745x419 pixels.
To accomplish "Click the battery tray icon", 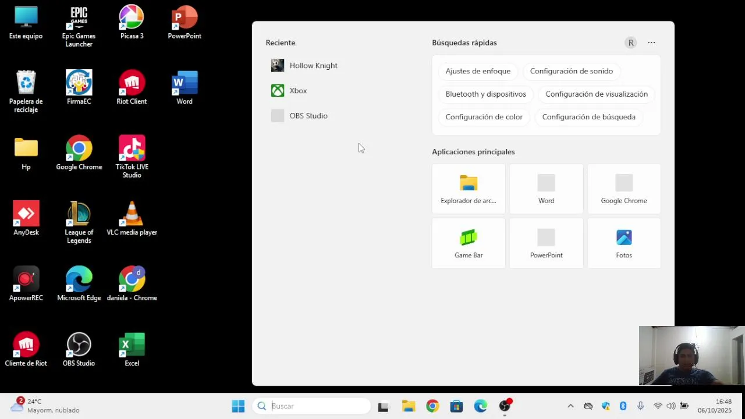I will click(684, 406).
